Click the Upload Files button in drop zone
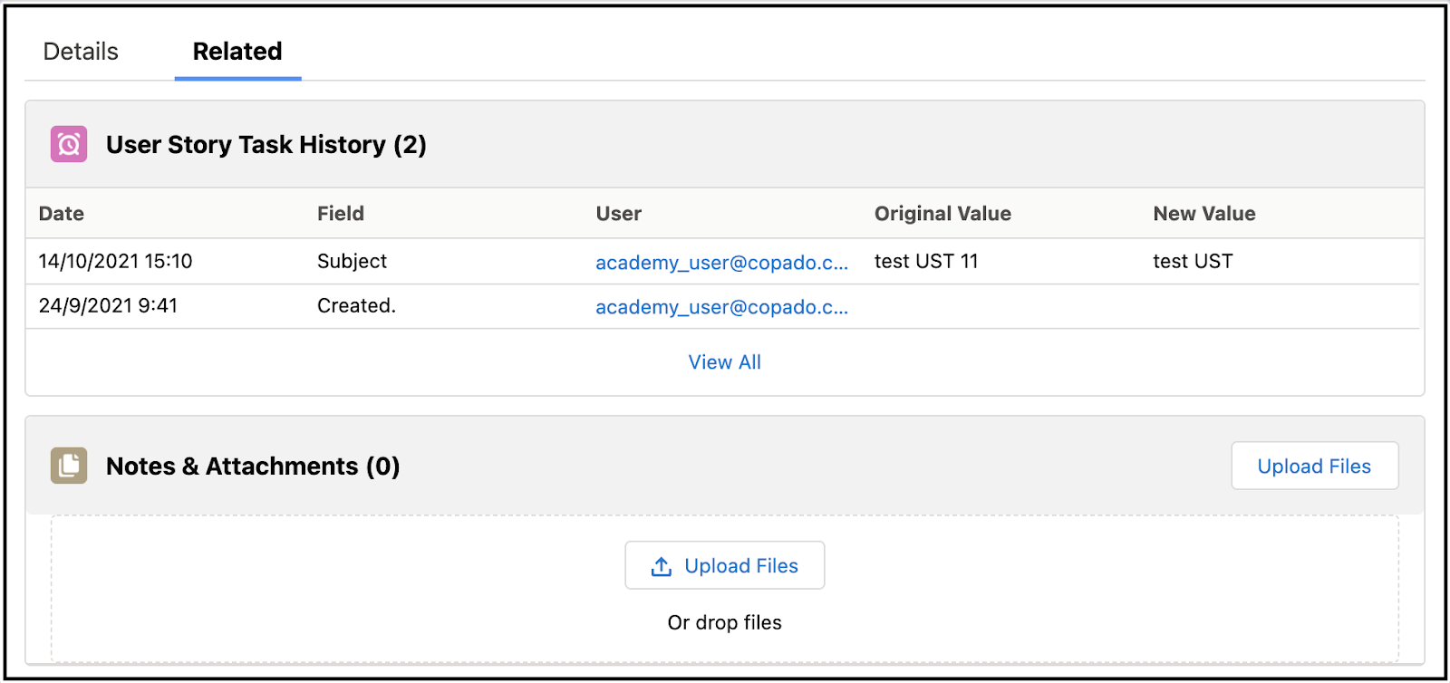Viewport: 1450px width, 683px height. pyautogui.click(x=725, y=565)
